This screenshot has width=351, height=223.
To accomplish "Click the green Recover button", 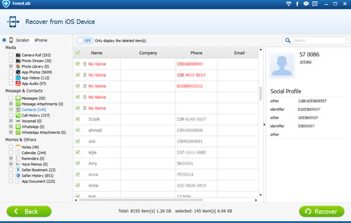I will (x=322, y=211).
